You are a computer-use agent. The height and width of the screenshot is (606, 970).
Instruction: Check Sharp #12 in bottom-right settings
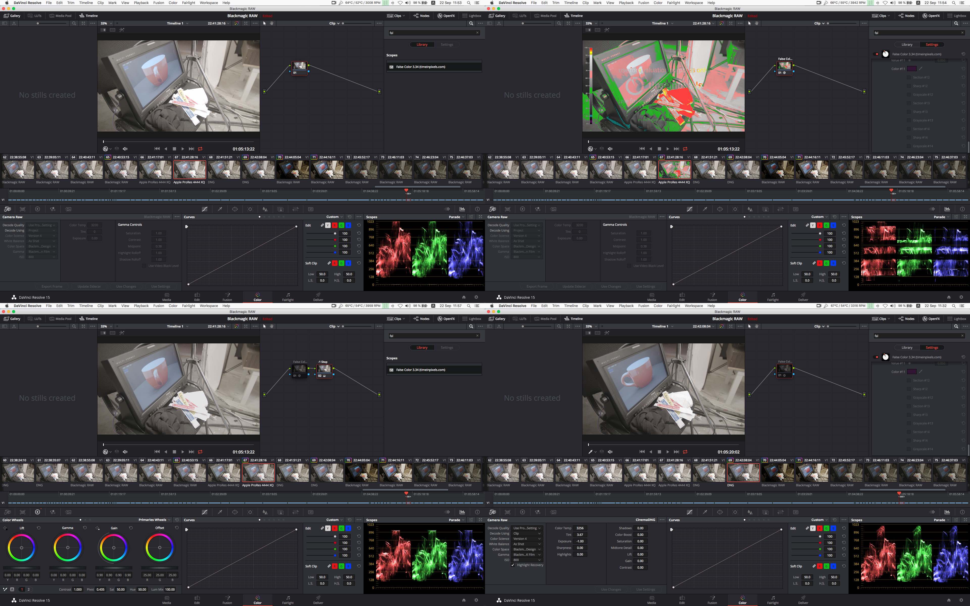[909, 389]
